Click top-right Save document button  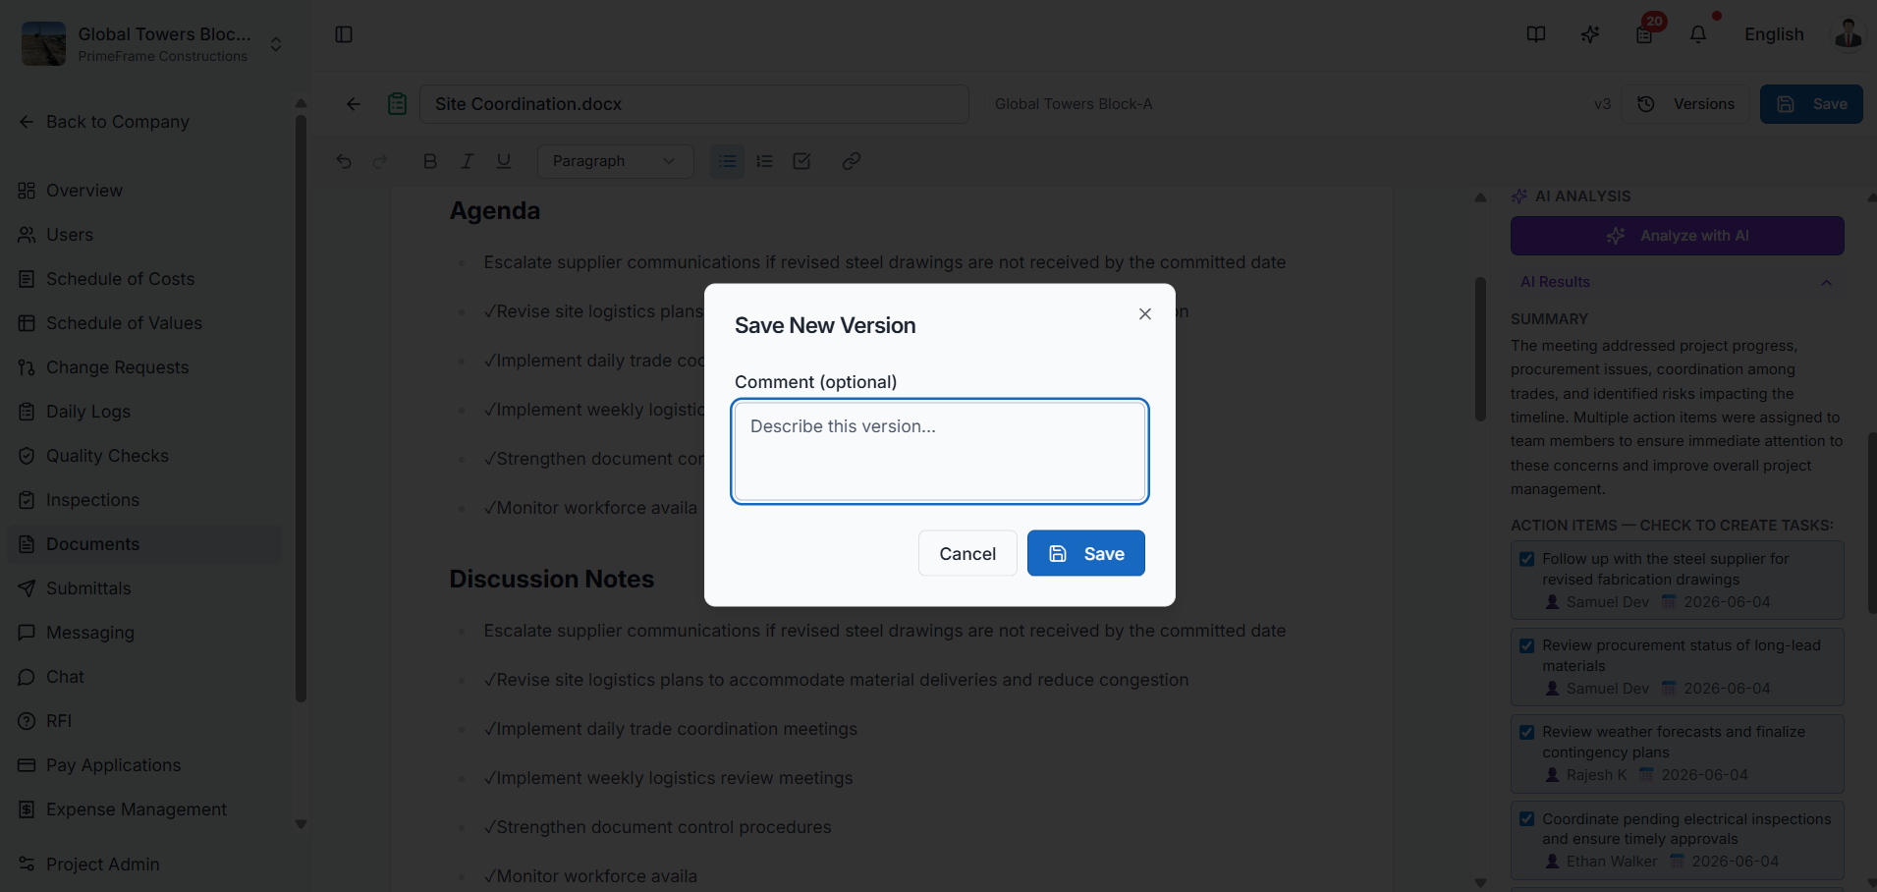tap(1811, 104)
